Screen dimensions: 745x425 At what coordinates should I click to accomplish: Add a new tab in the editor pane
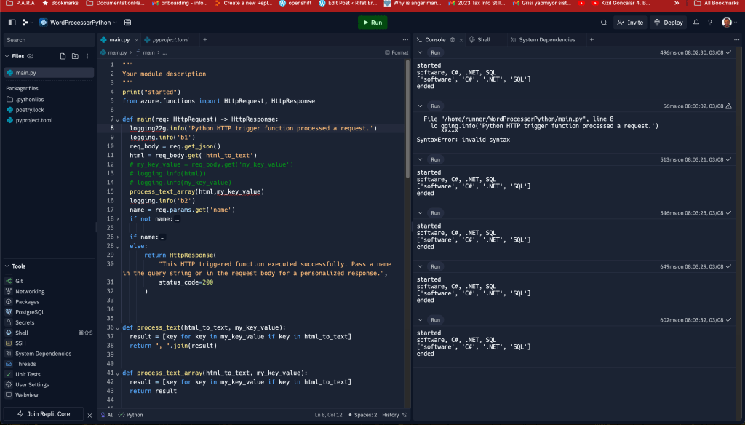204,40
